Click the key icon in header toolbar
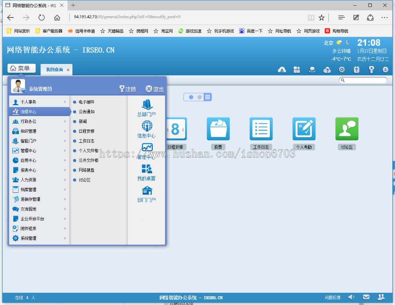This screenshot has width=395, height=305. pos(371,70)
